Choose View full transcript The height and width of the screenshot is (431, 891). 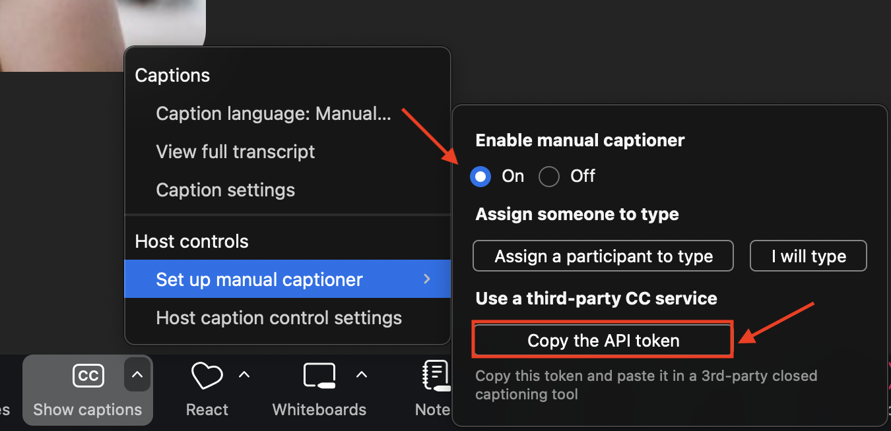(235, 152)
